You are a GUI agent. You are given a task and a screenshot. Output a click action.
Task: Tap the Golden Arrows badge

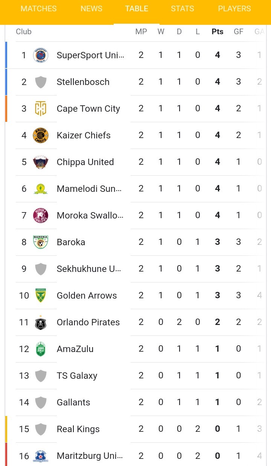point(41,296)
